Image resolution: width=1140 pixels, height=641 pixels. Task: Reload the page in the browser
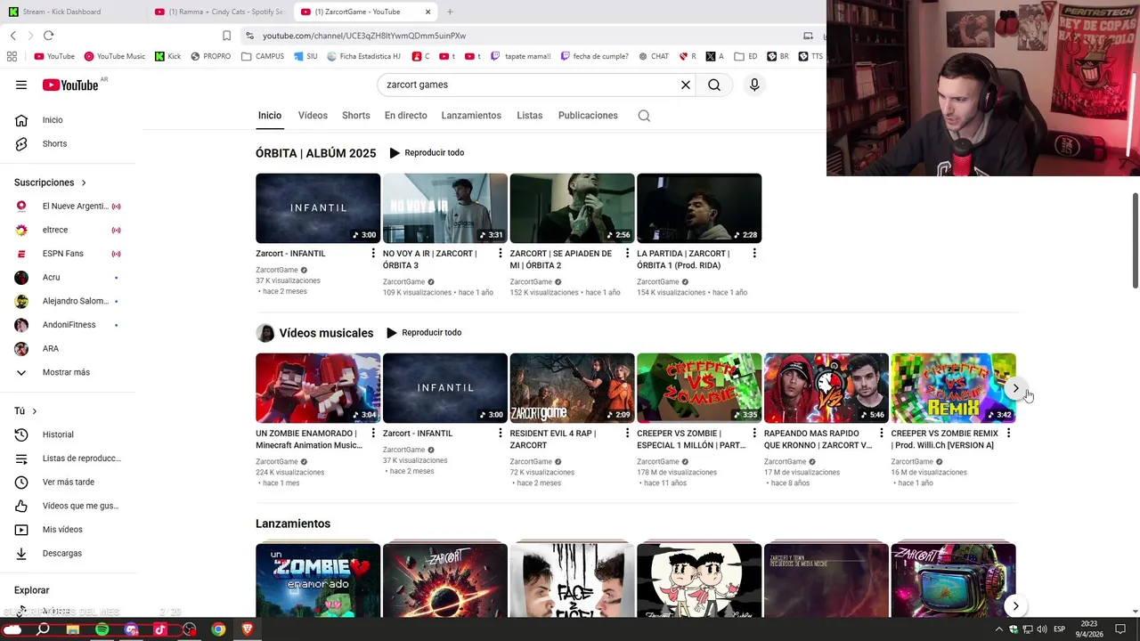48,36
